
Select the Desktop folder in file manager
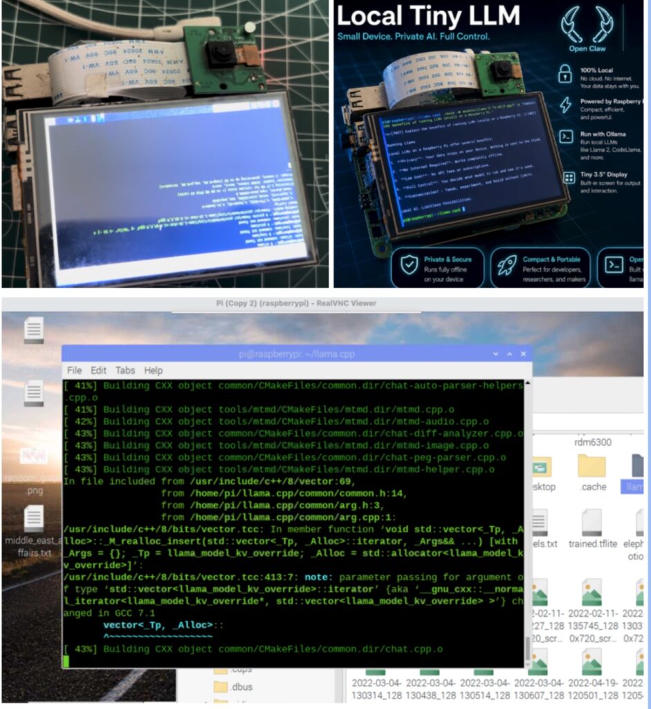tap(541, 467)
